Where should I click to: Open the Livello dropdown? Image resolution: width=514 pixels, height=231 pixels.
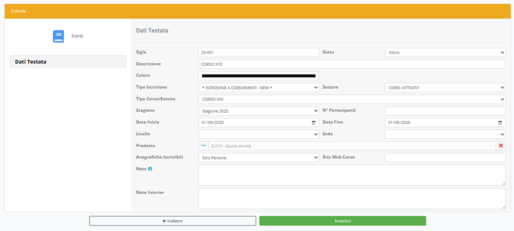(258, 134)
